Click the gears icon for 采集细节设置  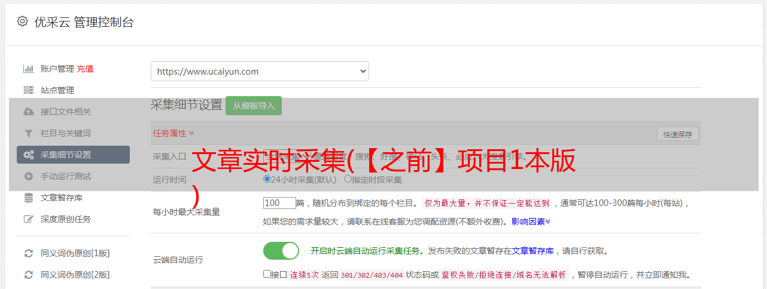coord(28,155)
